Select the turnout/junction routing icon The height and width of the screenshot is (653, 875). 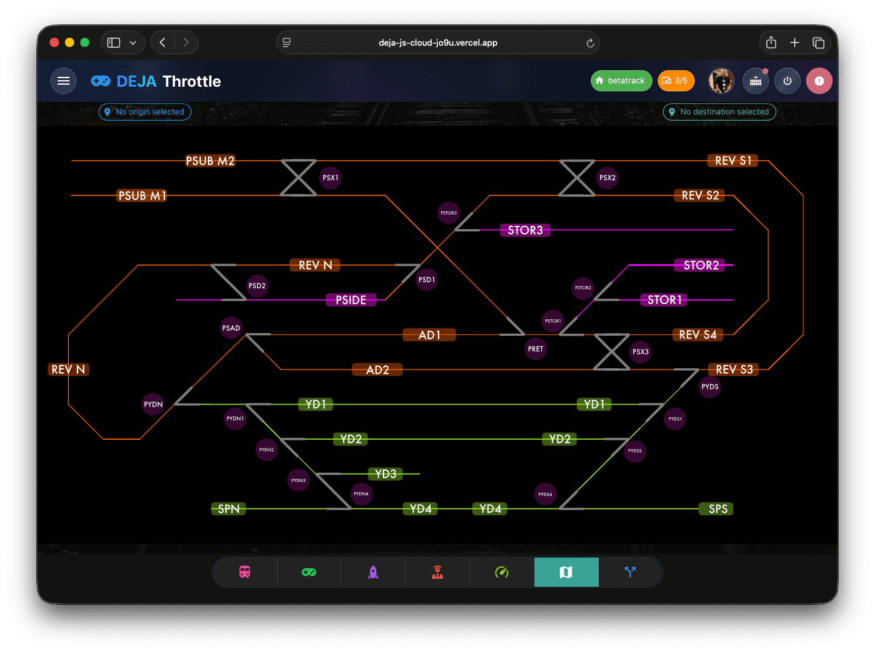tap(630, 572)
